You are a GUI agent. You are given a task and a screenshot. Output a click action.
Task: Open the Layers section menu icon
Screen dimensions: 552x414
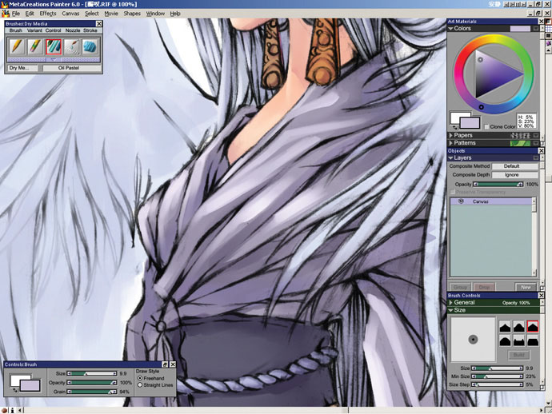[536, 158]
